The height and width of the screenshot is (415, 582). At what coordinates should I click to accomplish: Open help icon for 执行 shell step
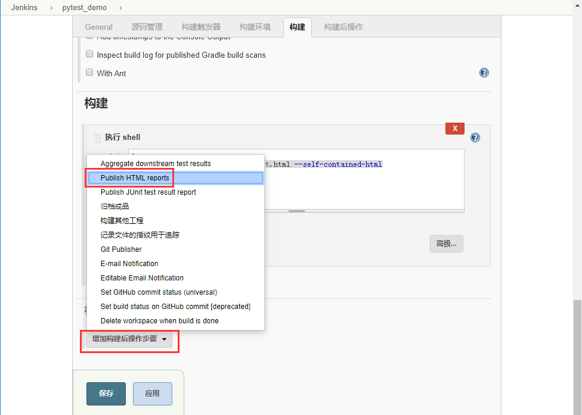[475, 138]
